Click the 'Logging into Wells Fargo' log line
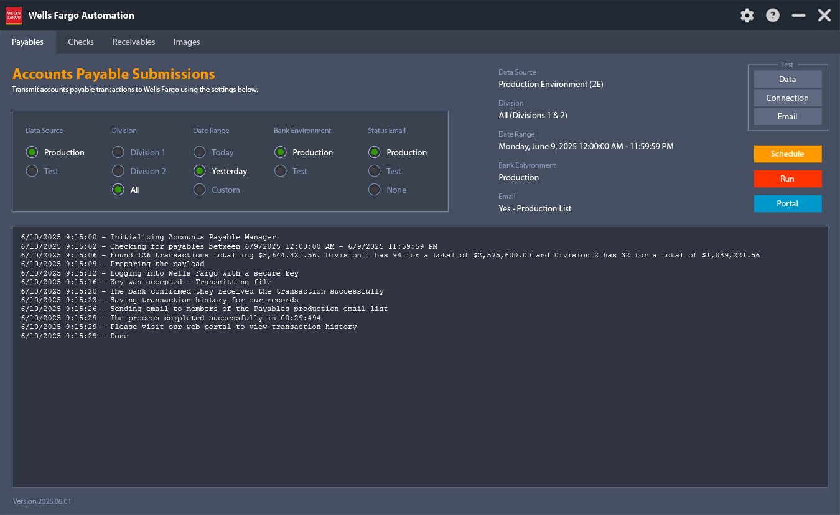This screenshot has width=840, height=515. [x=159, y=274]
